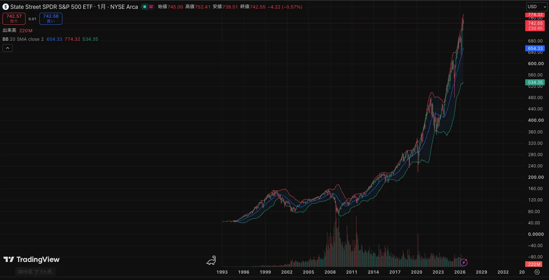Click the 1月 interval label in title

(x=101, y=7)
